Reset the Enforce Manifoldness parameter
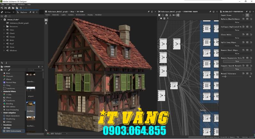255x139 pixels. [x=251, y=19]
